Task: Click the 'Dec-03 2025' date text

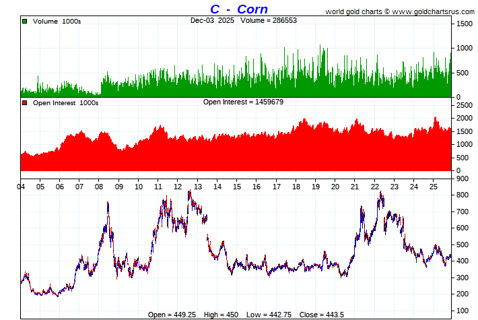Action: 212,20
